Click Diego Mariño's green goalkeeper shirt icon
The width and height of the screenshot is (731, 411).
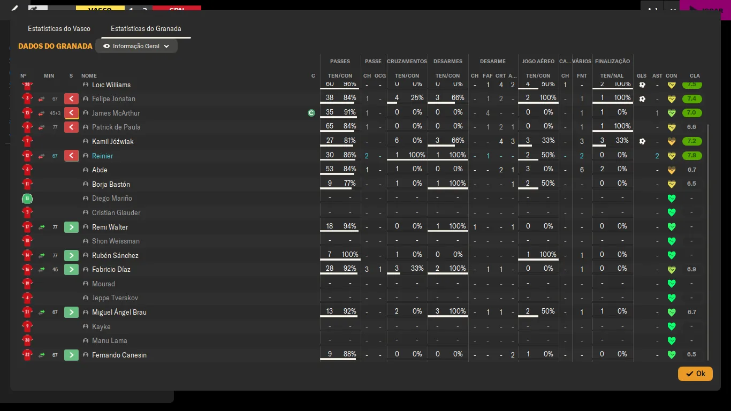click(27, 199)
